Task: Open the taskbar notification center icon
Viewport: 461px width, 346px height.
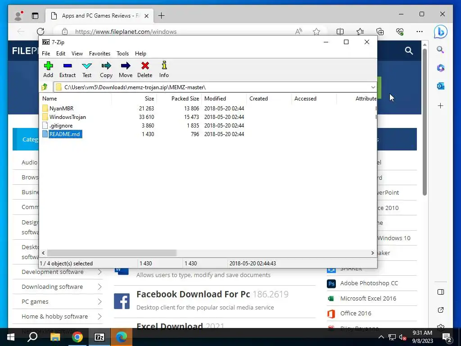Action: click(447, 337)
